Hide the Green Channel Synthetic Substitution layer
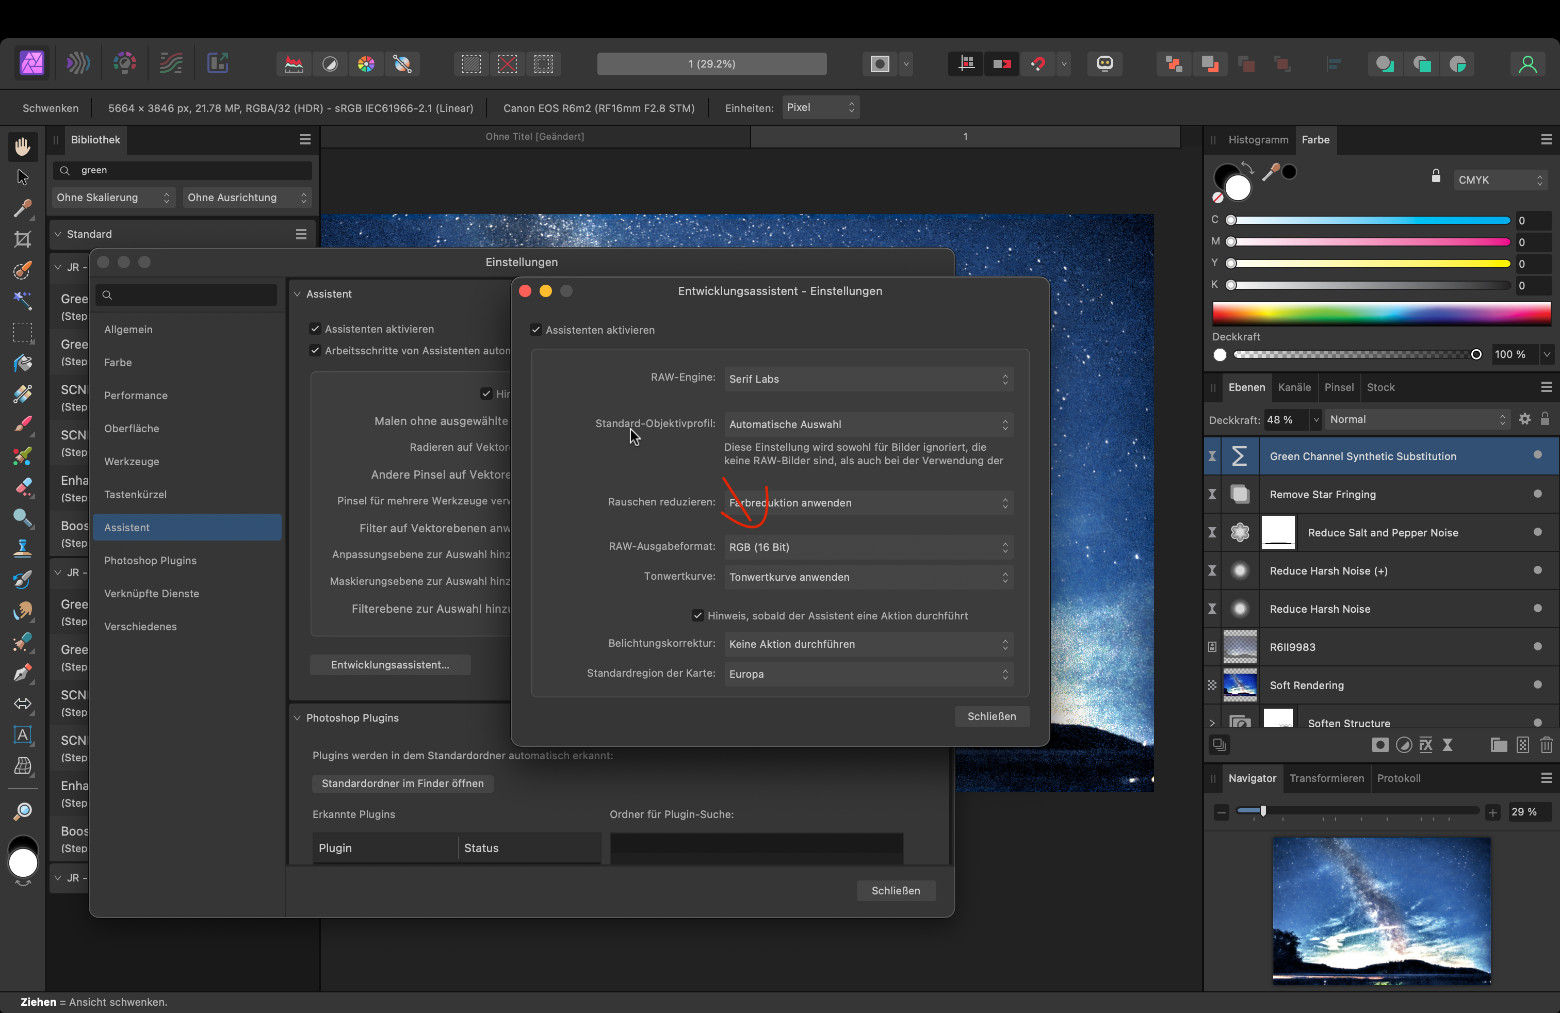1560x1013 pixels. pos(1537,455)
